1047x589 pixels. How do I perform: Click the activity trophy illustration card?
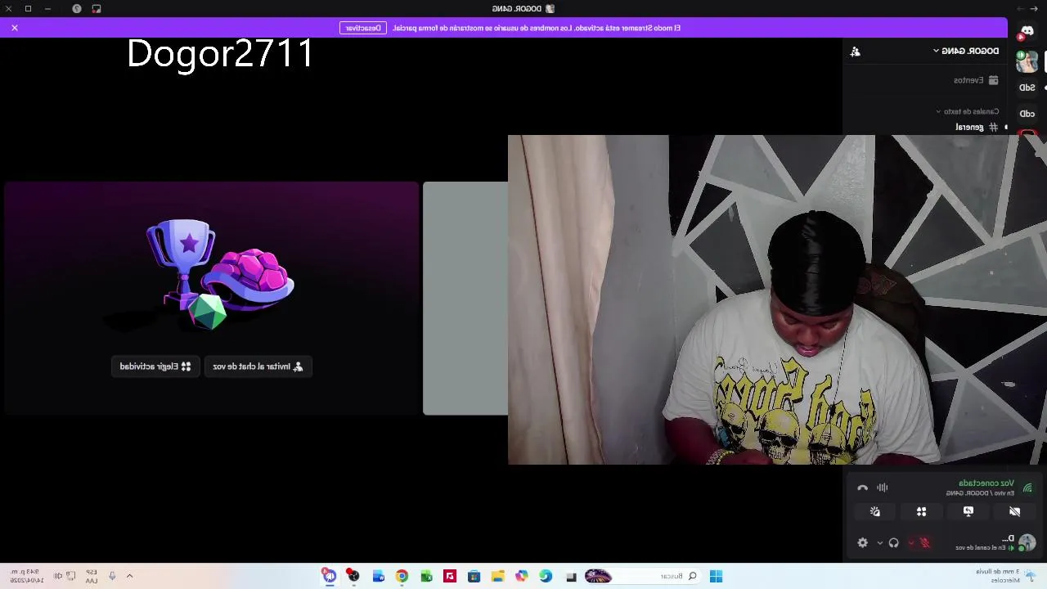coord(211,299)
